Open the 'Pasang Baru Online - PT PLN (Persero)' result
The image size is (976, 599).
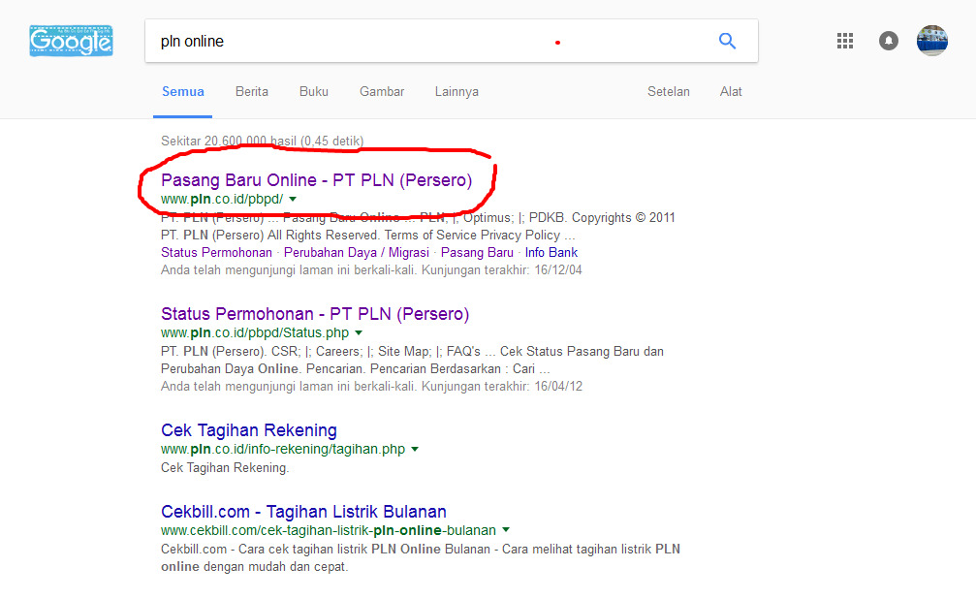pyautogui.click(x=316, y=180)
